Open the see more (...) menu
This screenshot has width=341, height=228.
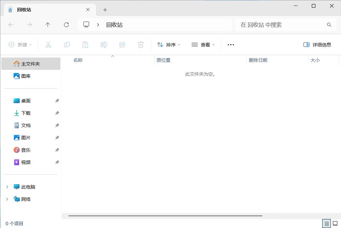point(231,45)
